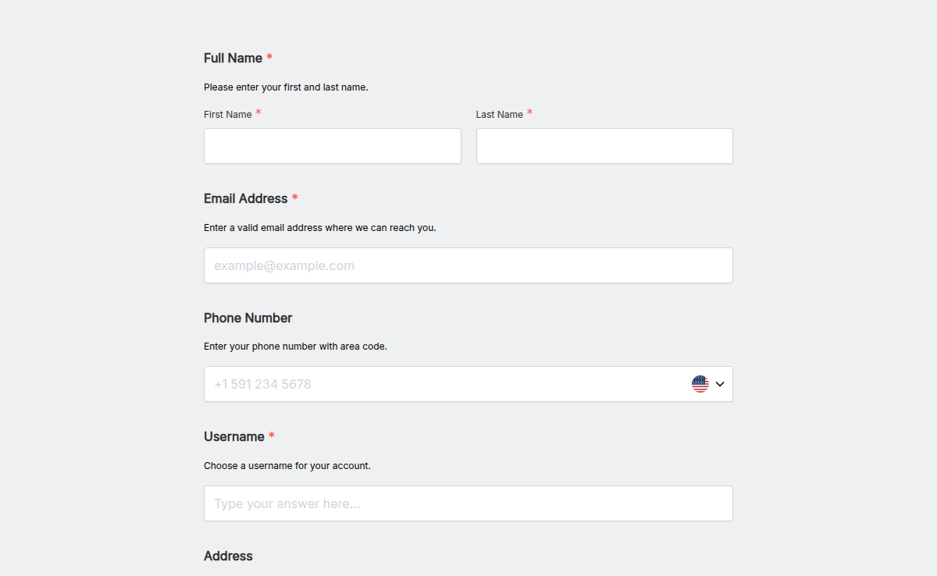Click the Email Address heading
The height and width of the screenshot is (576, 937).
tap(246, 198)
